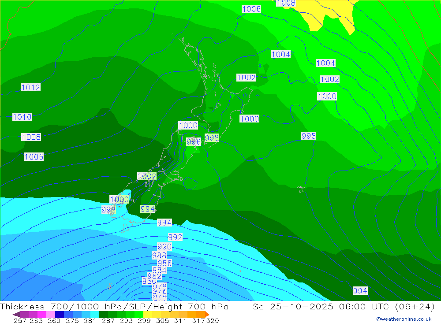441x323 pixels.
Task: Click the 996 isobar label over New Zealand
Action: point(194,141)
